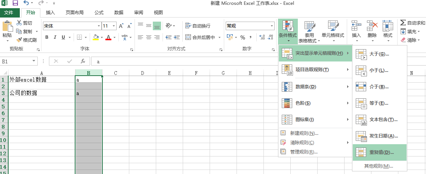Image resolution: width=426 pixels, height=174 pixels.
Task: Toggle italic formatting
Action: point(55,37)
